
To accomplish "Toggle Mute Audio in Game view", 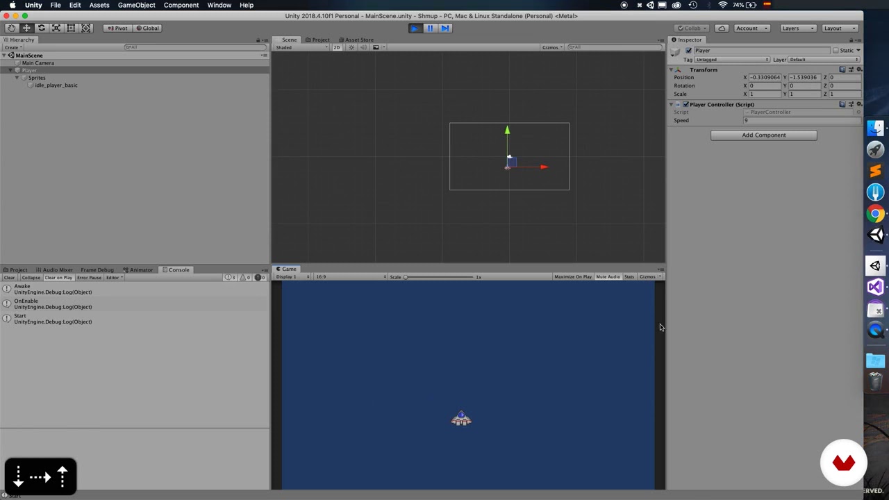I will click(x=608, y=277).
